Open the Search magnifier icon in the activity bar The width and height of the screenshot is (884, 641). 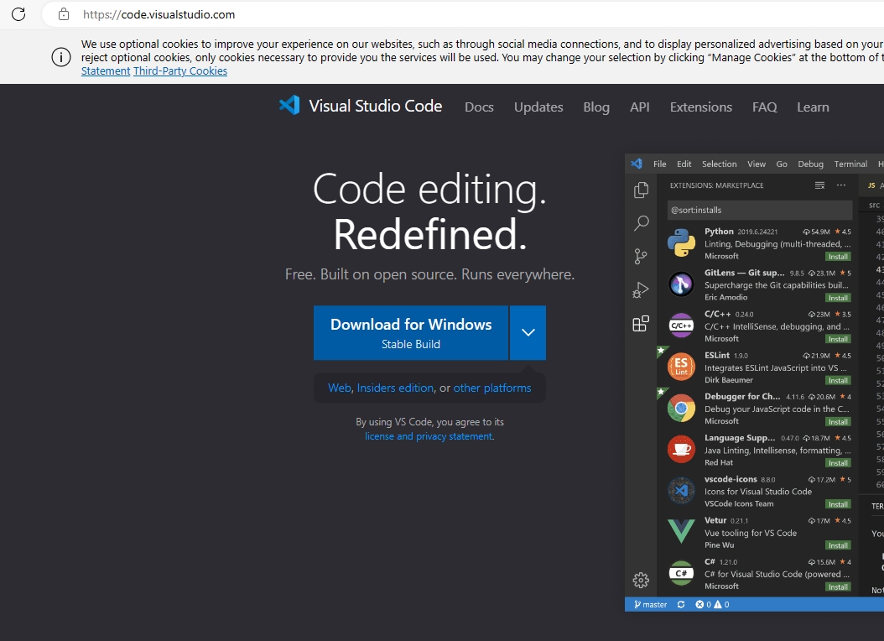coord(641,223)
